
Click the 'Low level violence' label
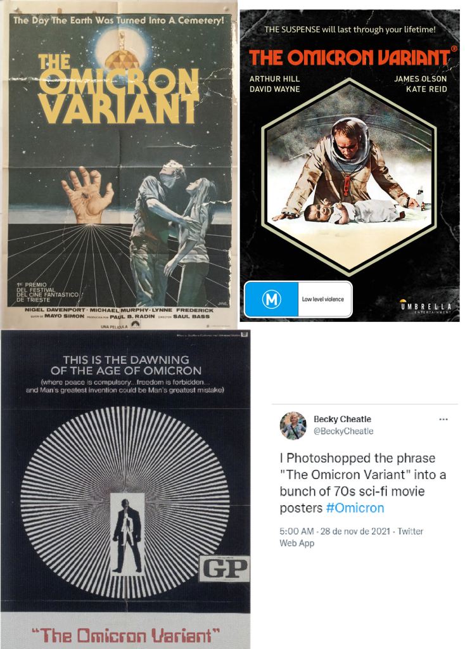click(322, 299)
